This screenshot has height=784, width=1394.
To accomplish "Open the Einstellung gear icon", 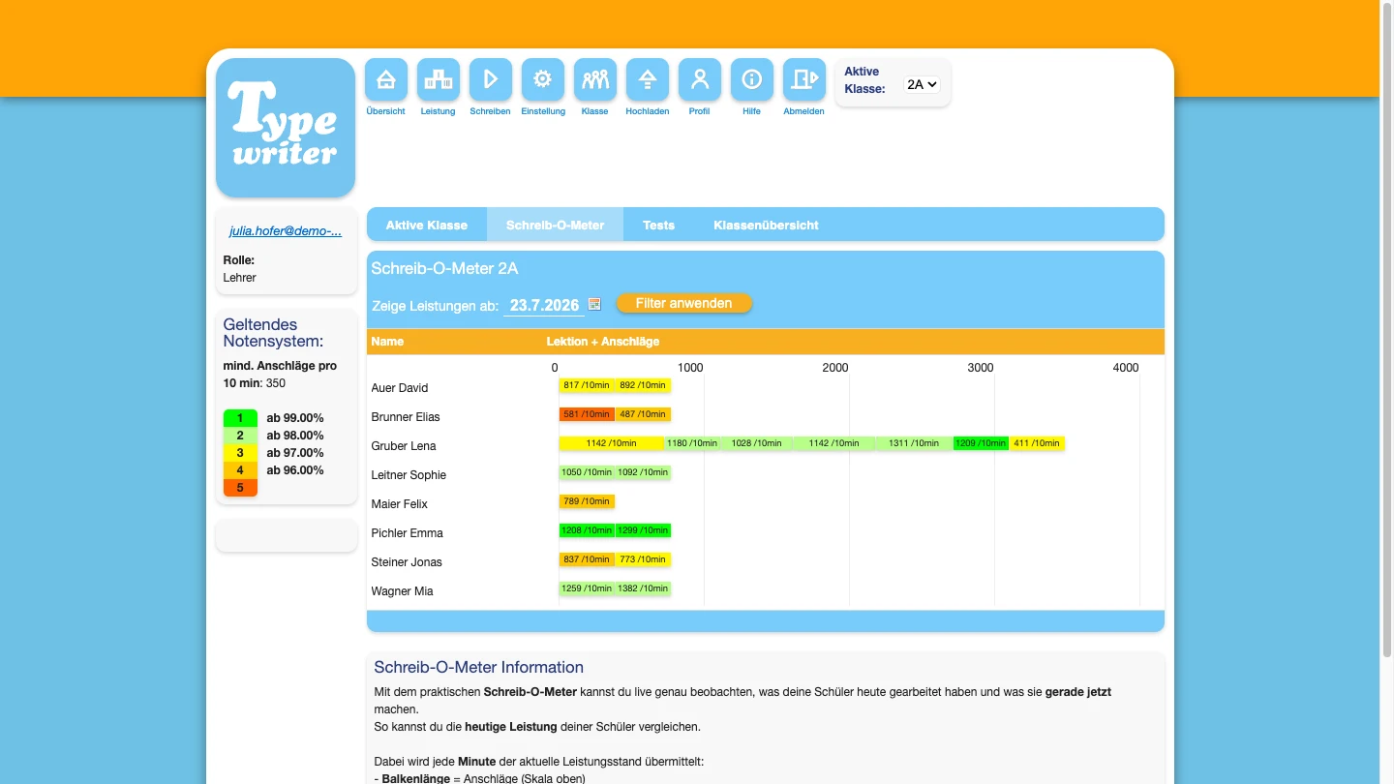I will click(x=543, y=79).
